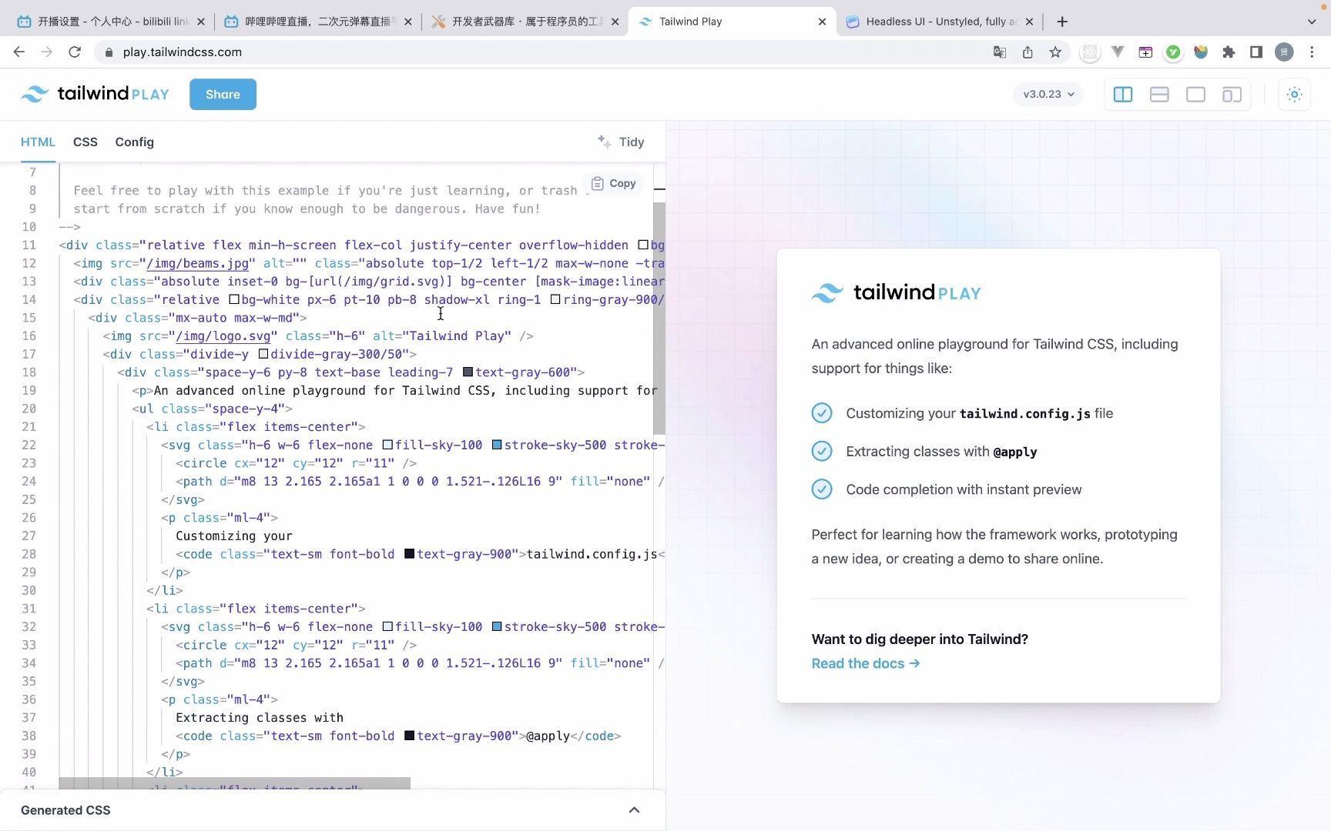Open a new browser tab
The image size is (1331, 831).
point(1062,22)
